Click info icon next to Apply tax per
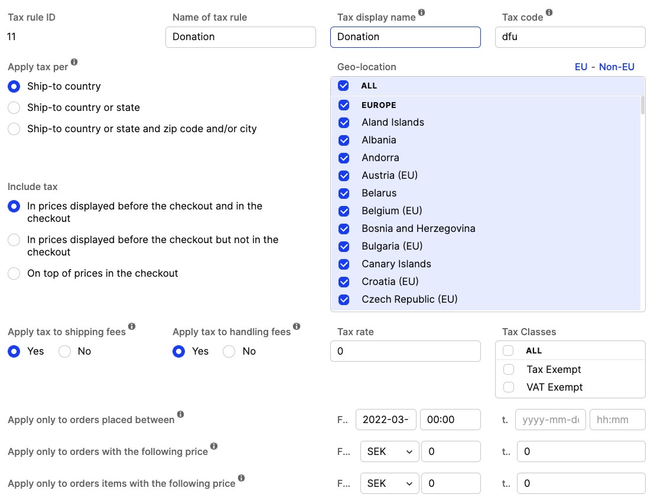 tap(74, 62)
